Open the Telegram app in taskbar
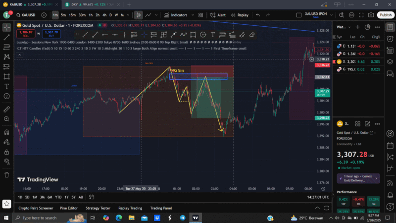This screenshot has height=223, width=396. [183, 218]
